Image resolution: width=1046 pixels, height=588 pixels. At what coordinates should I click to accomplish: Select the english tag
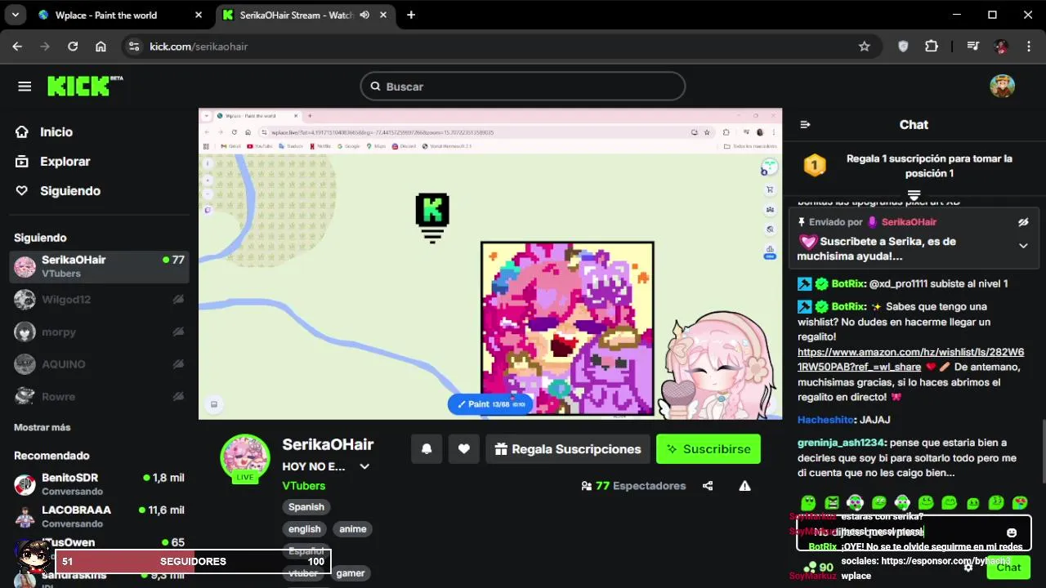[x=305, y=529]
